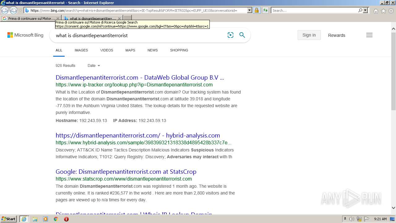
Task: Click the IP Address 192.243.59.13 text
Action: [140, 120]
